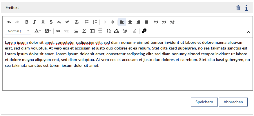Open the Normal paragraph format dropdown
Viewport: 254px width, 116px height.
coord(18,31)
